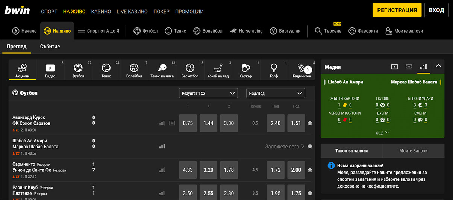Image resolution: width=453 pixels, height=200 pixels.
Task: Select over 0,5 goals odds 2.40
Action: coord(276,123)
